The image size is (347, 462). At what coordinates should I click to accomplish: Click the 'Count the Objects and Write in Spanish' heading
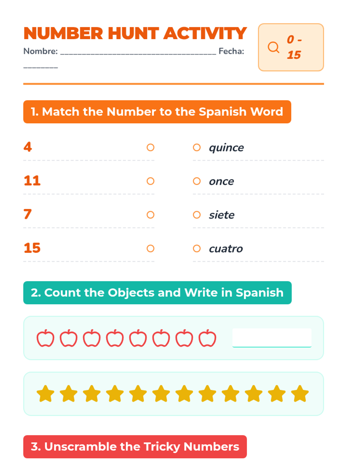157,293
